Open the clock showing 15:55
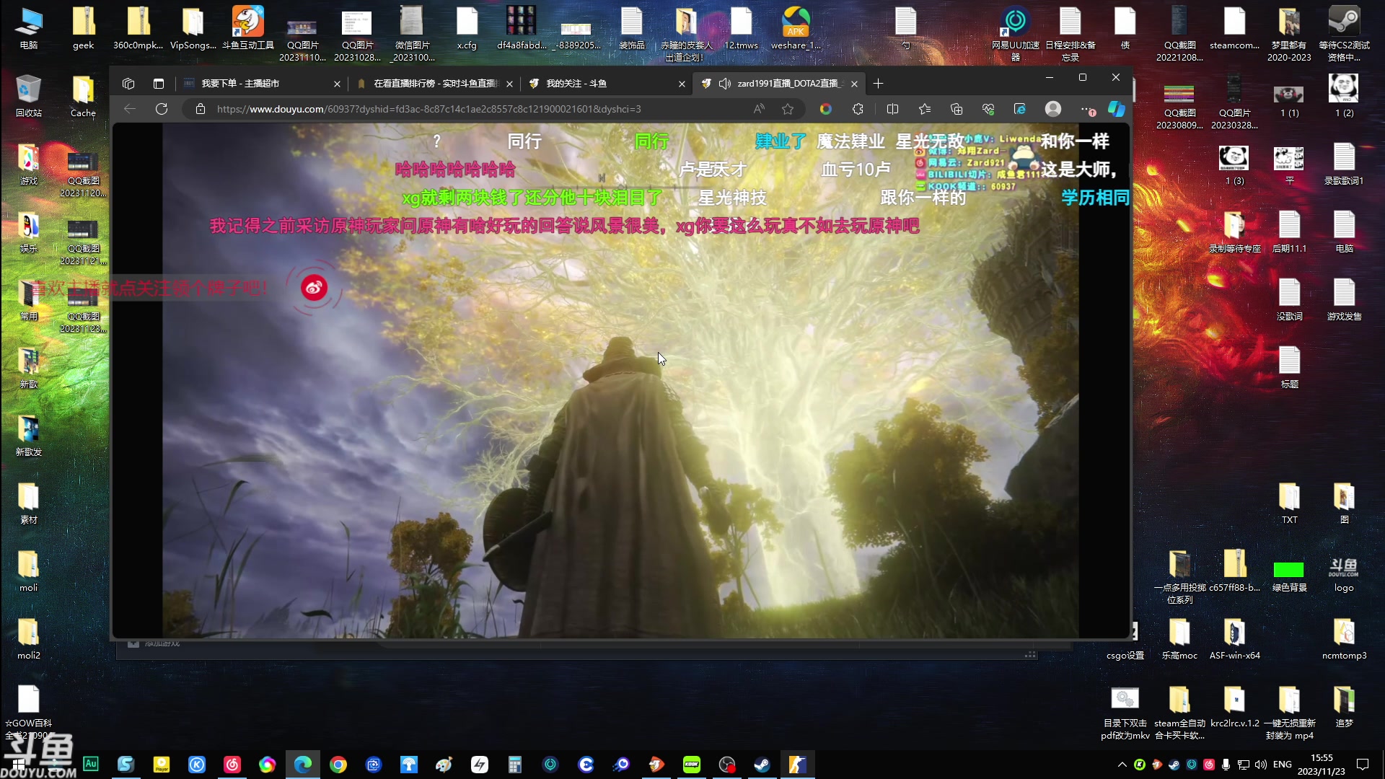This screenshot has height=779, width=1385. pyautogui.click(x=1322, y=765)
